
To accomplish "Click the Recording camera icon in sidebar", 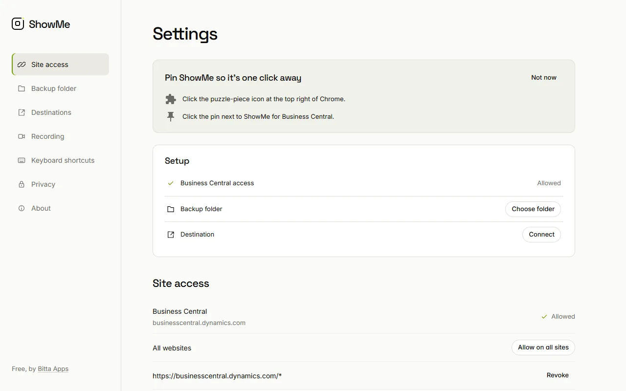I will (22, 136).
